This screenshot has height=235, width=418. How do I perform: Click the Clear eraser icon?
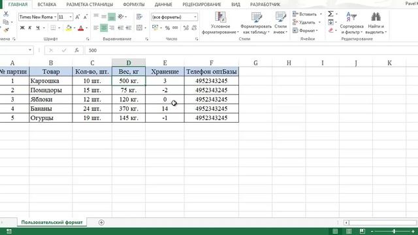click(331, 31)
